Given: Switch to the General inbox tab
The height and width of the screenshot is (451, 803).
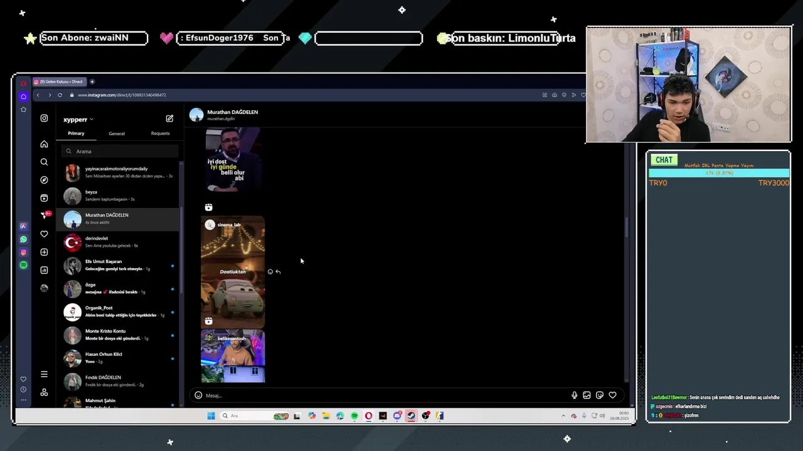Looking at the screenshot, I should (117, 133).
